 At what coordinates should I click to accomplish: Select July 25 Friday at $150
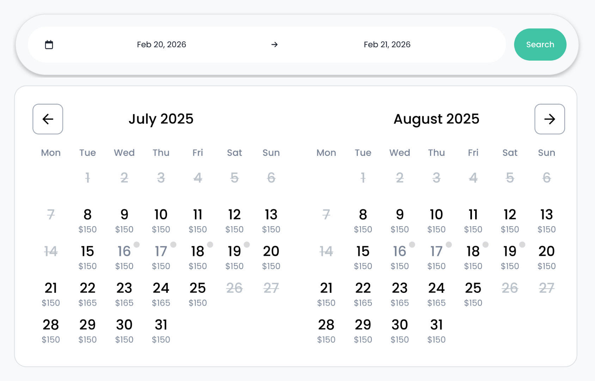[198, 294]
